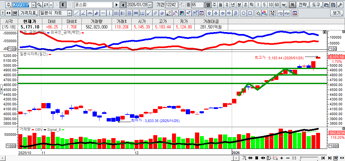Select the horizontal line drawing tool
The height and width of the screenshot is (161, 345).
click(103, 13)
